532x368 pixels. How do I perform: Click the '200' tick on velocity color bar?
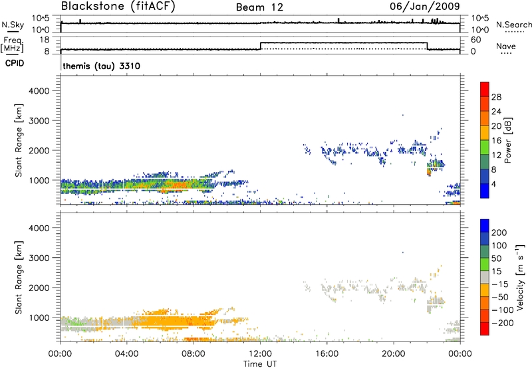499,232
